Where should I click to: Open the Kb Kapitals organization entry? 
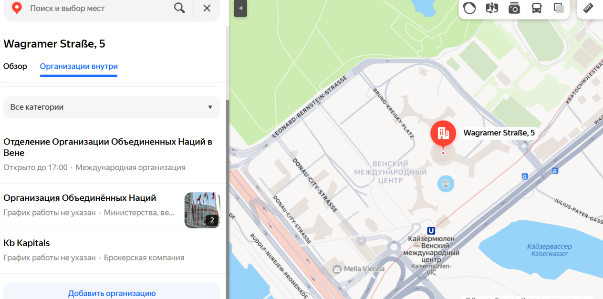[x=27, y=243]
